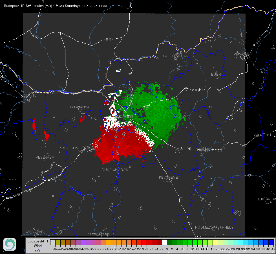Click the '42' value at legend end
The image size is (276, 254).
pos(273,249)
